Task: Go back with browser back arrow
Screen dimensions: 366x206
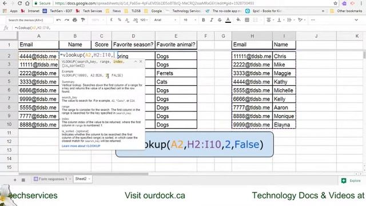Action: 5,3
